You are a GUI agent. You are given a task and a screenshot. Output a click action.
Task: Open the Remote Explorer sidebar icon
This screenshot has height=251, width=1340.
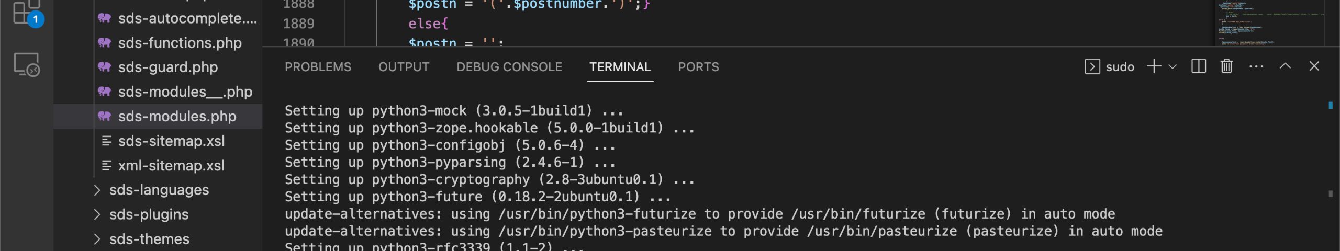click(x=26, y=65)
